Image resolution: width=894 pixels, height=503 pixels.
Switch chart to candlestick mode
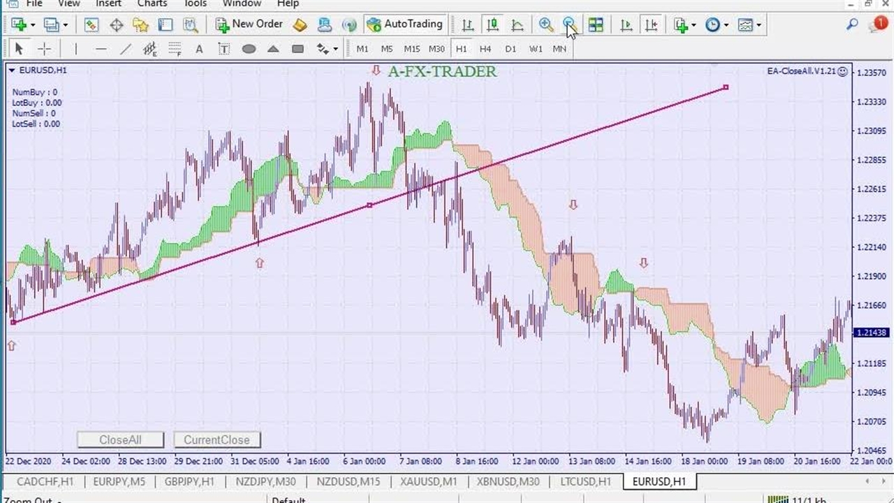(492, 25)
